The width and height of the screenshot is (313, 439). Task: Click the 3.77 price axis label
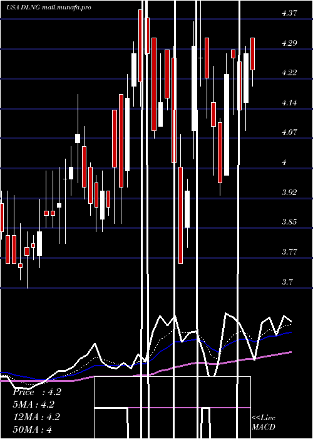coord(289,252)
